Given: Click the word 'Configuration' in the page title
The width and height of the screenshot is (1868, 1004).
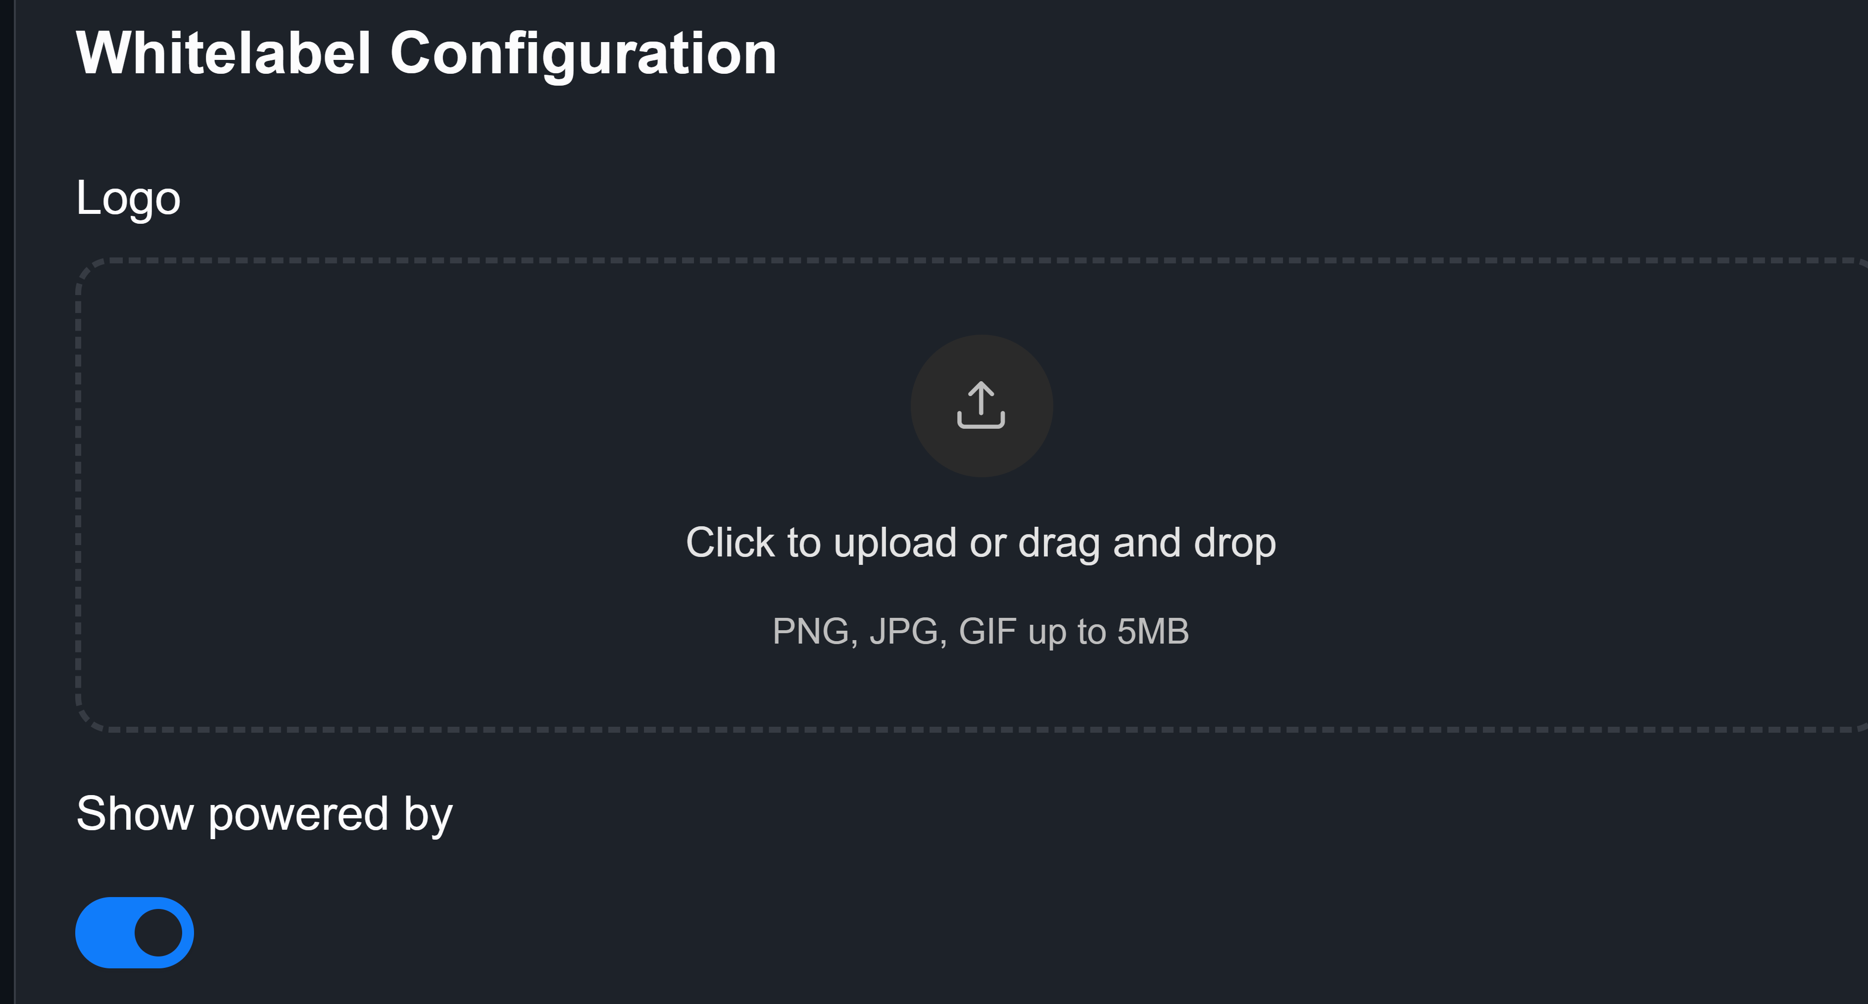Looking at the screenshot, I should pyautogui.click(x=583, y=53).
